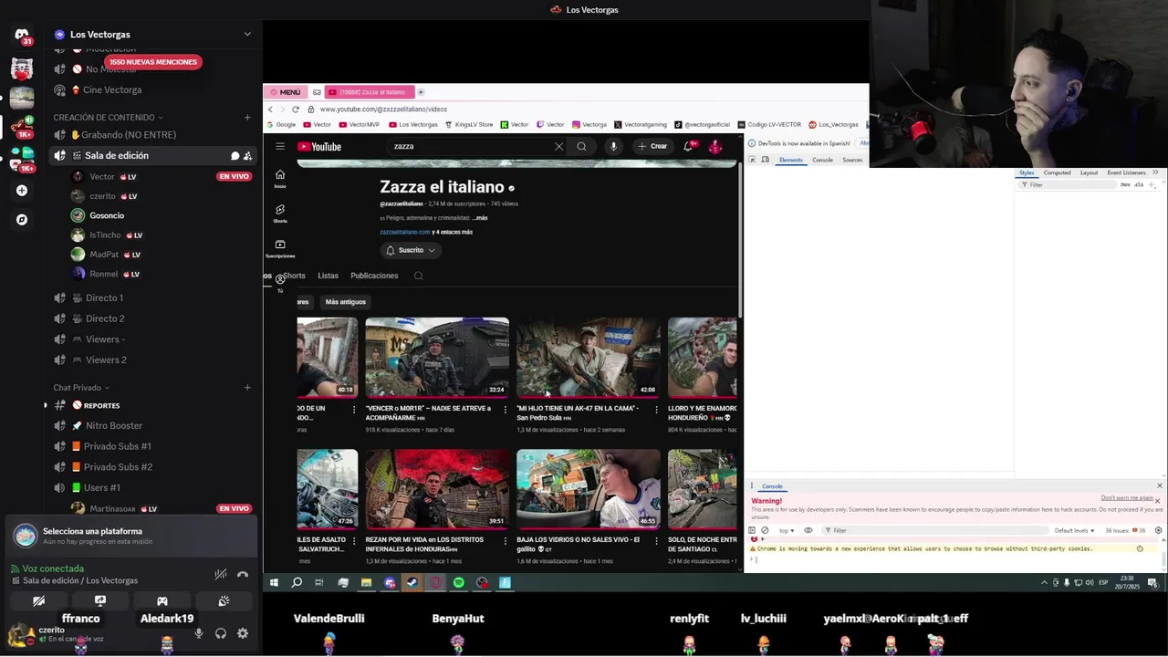Add a server in Discord
The image size is (1168, 657).
[x=22, y=191]
